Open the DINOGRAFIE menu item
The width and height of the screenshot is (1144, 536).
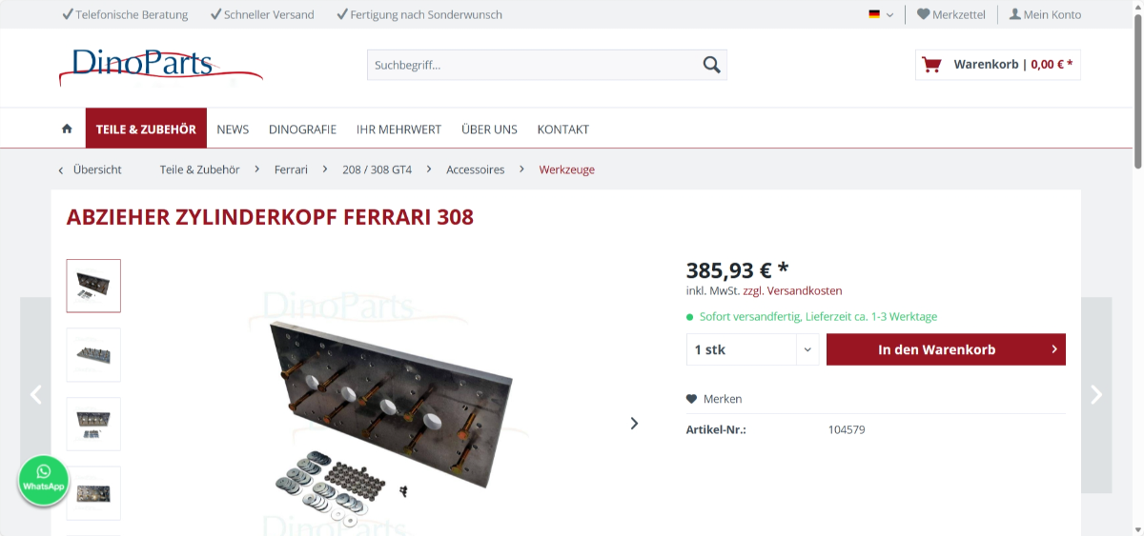tap(302, 129)
